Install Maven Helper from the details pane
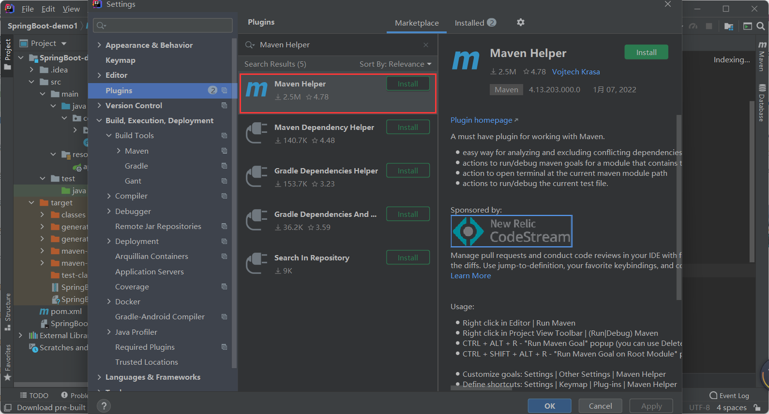 click(x=646, y=52)
